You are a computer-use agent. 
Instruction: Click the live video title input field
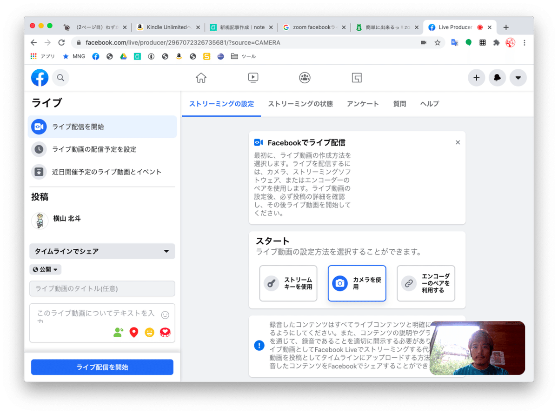pyautogui.click(x=102, y=288)
